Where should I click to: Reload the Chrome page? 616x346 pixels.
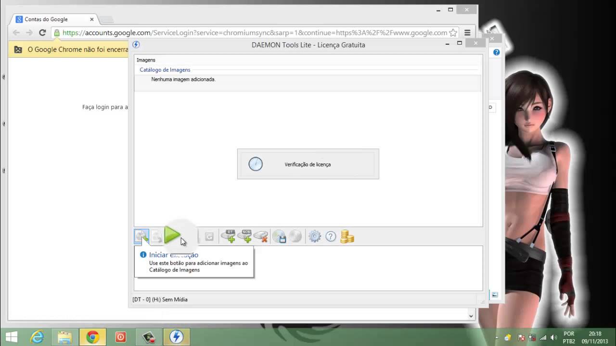coord(42,33)
